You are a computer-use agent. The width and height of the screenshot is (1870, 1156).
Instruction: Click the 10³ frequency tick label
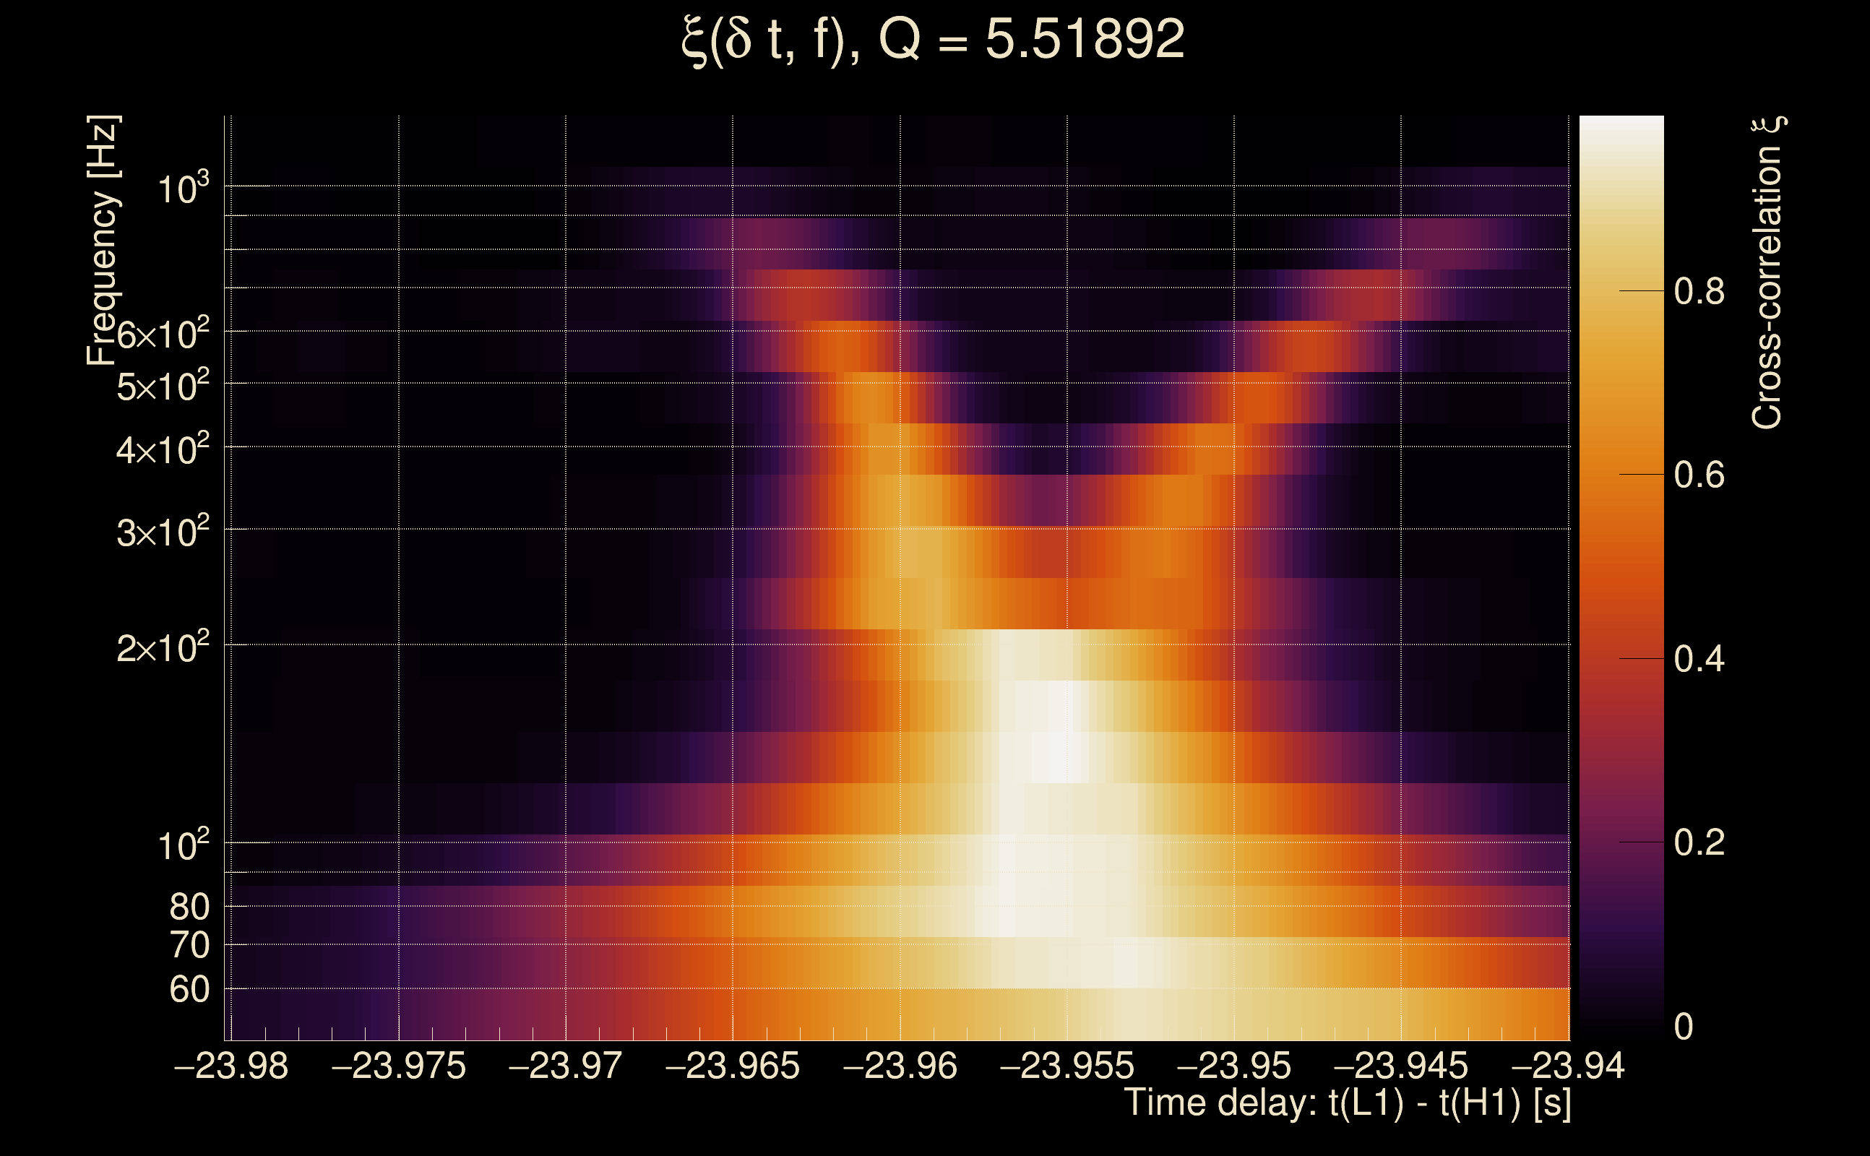[183, 188]
